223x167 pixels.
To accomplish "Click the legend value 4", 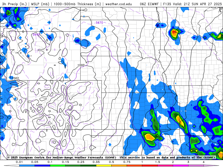I will click(204, 162).
